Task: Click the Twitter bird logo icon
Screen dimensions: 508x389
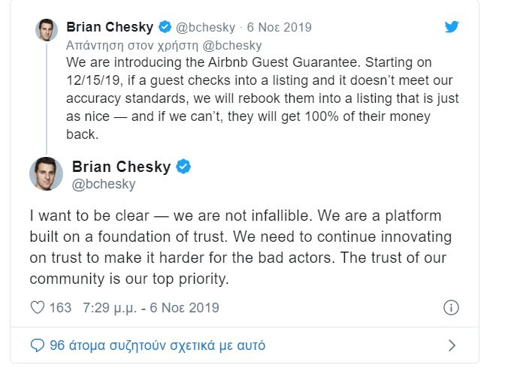Action: point(452,27)
